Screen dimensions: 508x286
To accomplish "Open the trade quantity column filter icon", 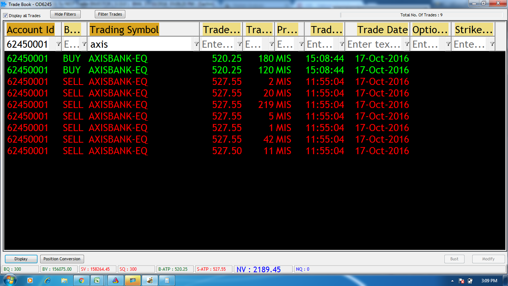I will pos(271,44).
